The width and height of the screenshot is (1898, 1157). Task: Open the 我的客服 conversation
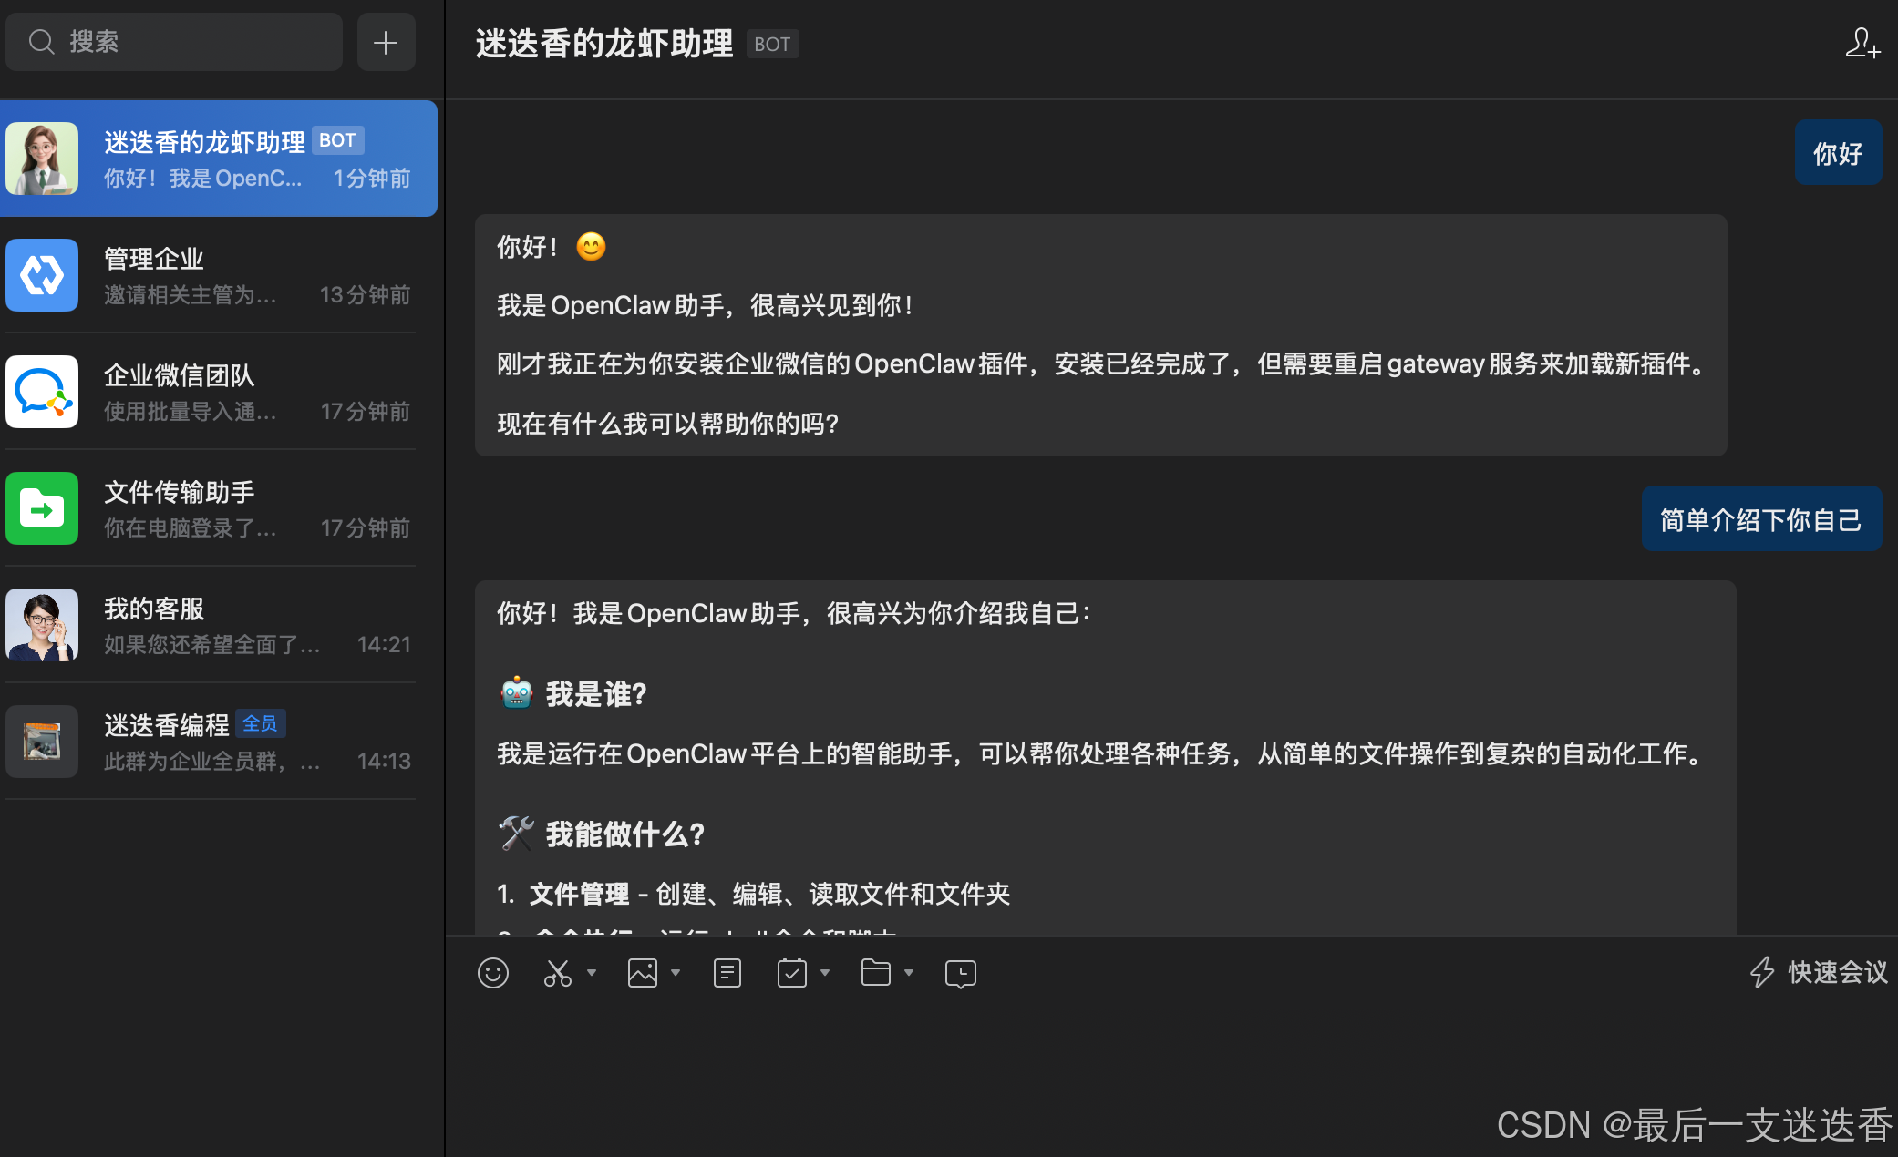coord(219,625)
